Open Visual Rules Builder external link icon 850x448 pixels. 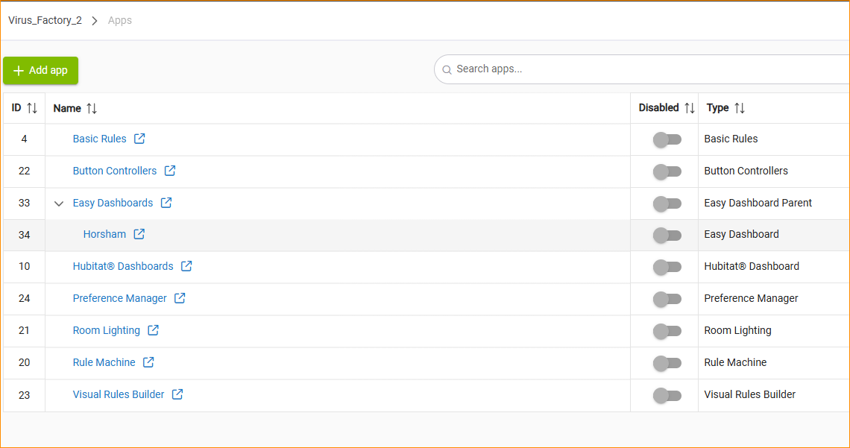pos(177,394)
